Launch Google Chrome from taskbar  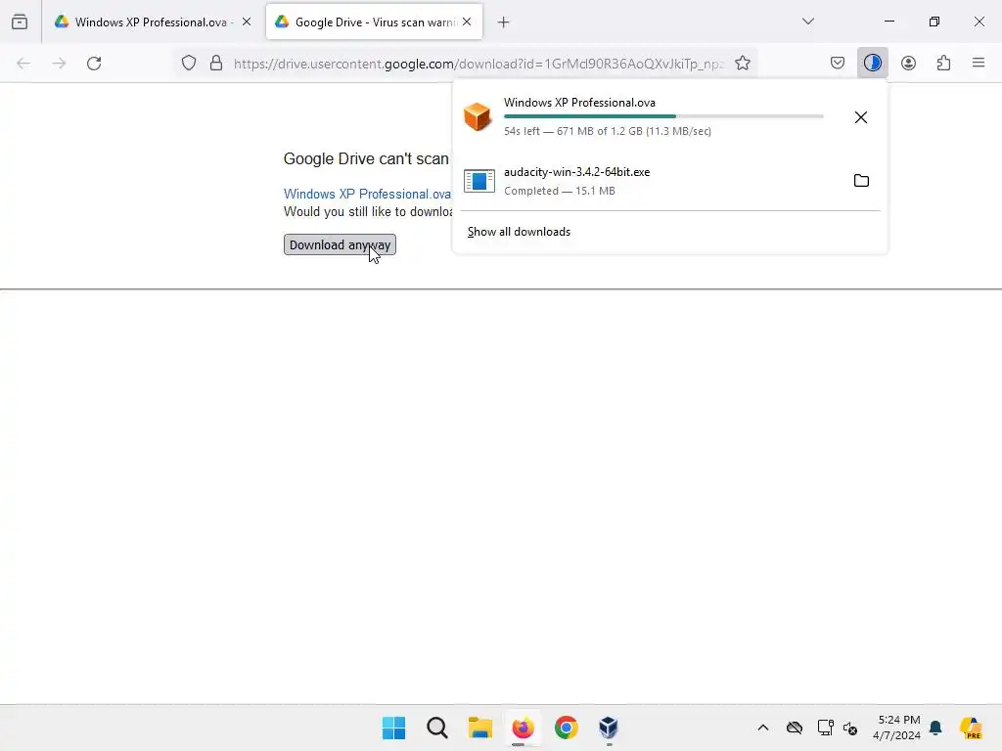567,728
